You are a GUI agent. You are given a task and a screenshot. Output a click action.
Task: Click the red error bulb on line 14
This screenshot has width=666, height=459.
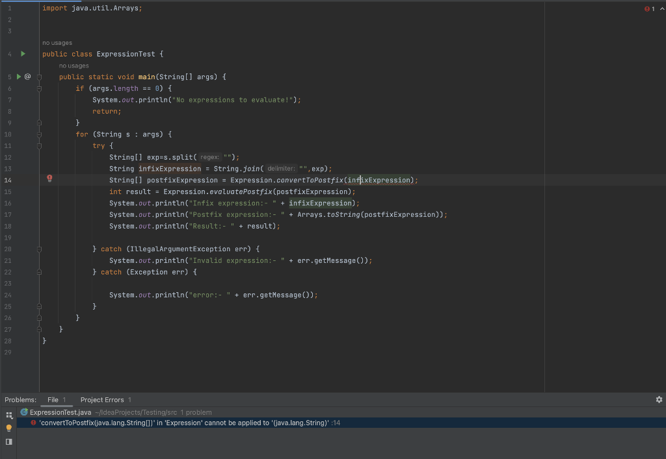point(49,179)
